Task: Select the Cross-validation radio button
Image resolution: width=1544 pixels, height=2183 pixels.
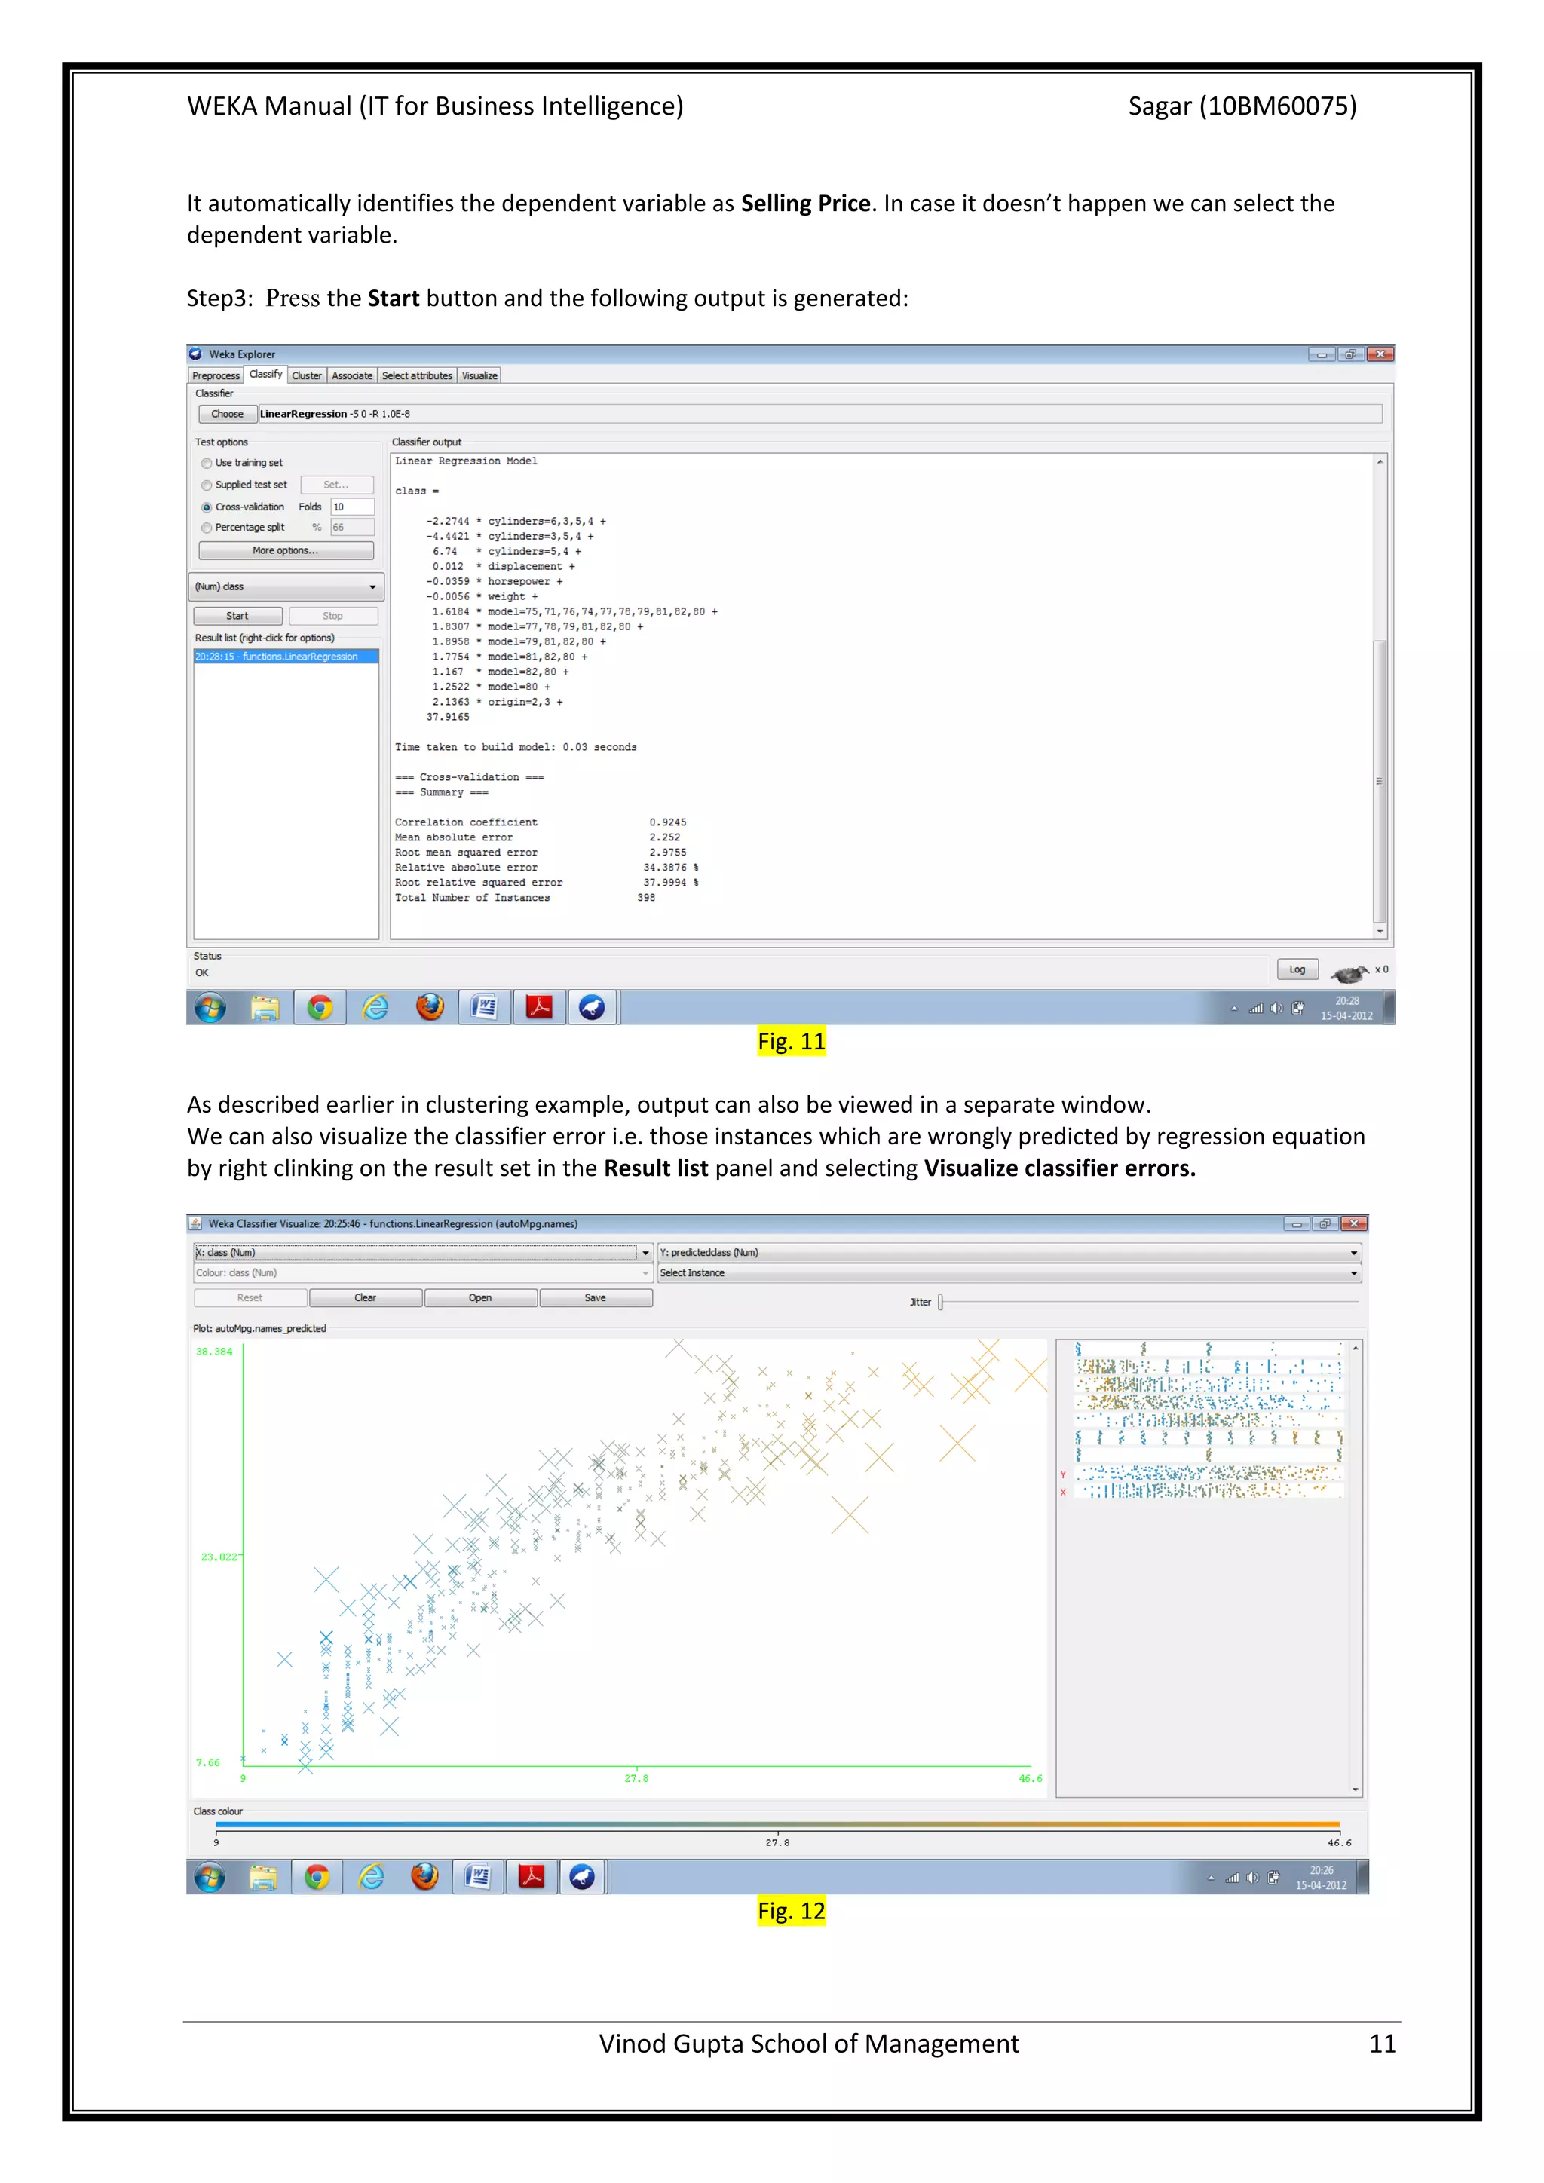Action: 207,507
